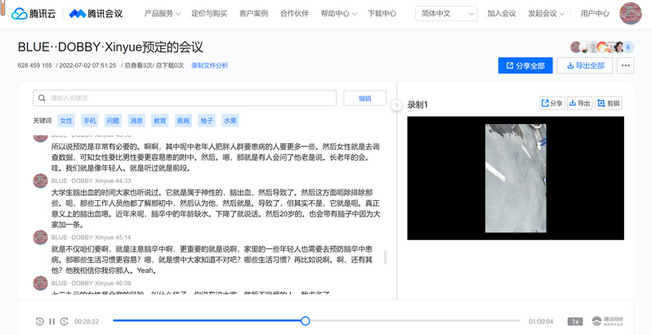Click the 分享全部 button
The width and height of the screenshot is (652, 335).
(x=525, y=65)
